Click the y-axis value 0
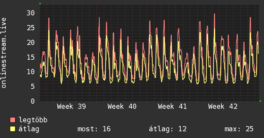 click(x=33, y=101)
